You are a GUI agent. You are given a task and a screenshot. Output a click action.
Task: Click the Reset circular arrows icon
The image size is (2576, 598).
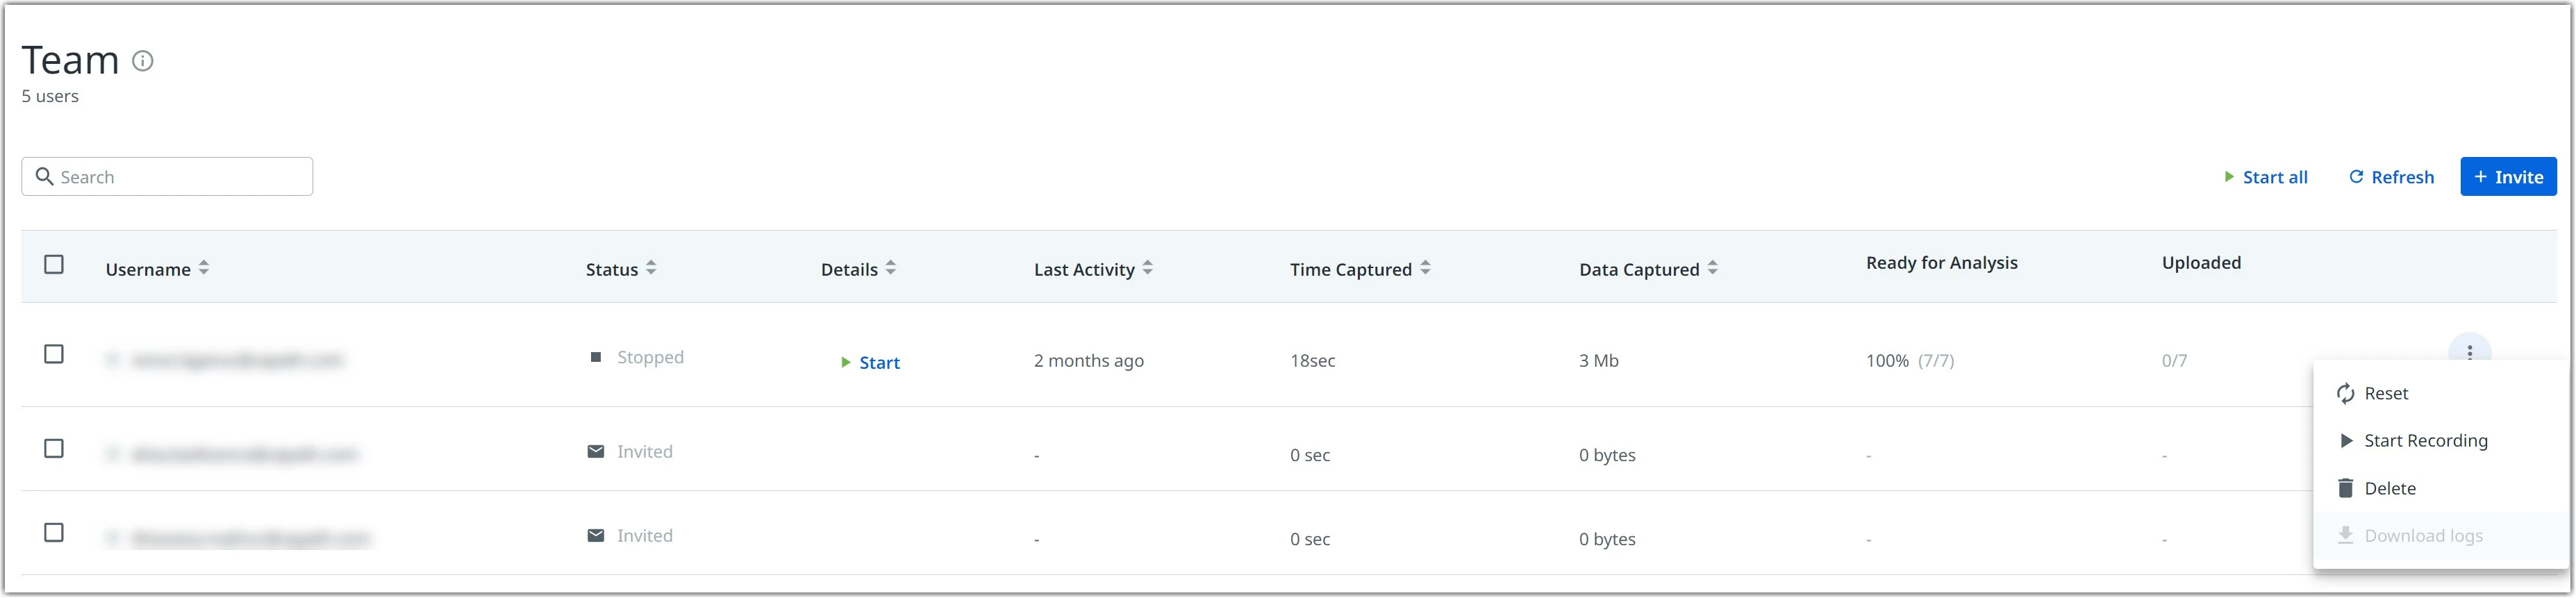[x=2345, y=394]
